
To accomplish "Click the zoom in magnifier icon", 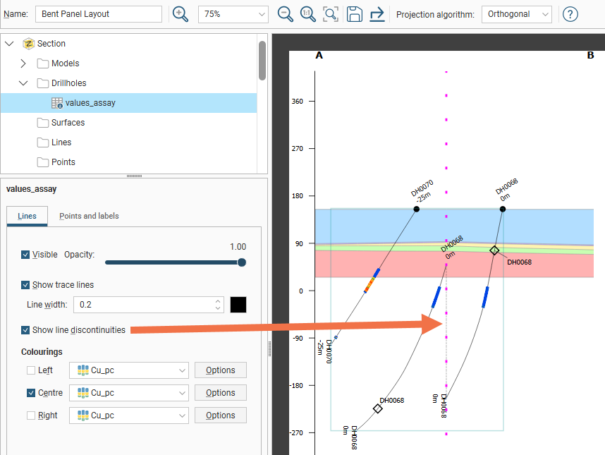I will [x=181, y=14].
